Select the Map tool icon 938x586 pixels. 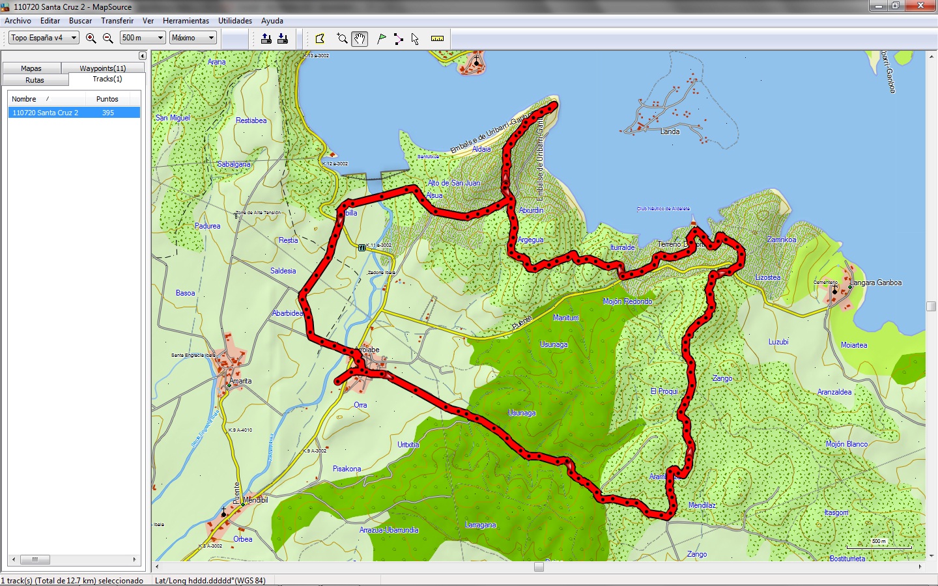pos(320,38)
